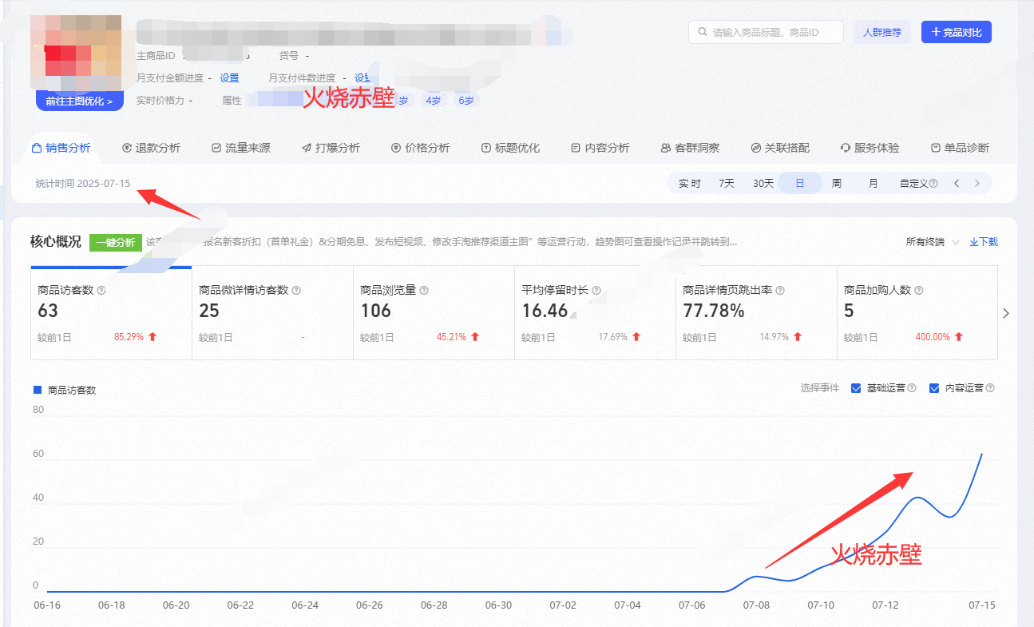Click the product search input field

766,32
